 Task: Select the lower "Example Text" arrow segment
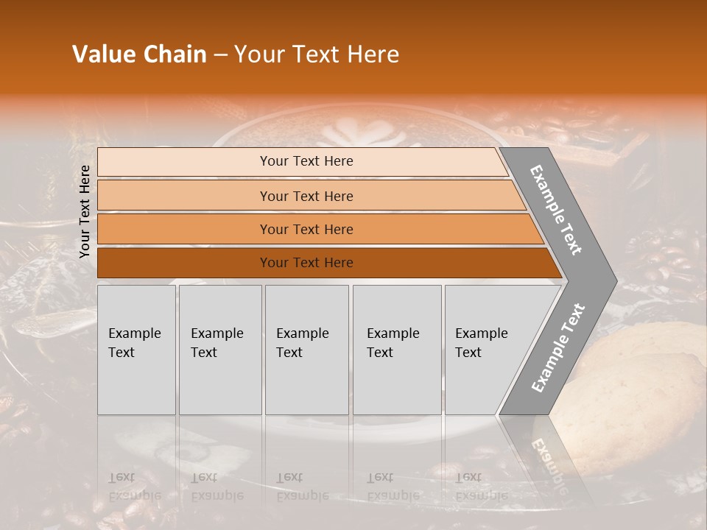560,346
